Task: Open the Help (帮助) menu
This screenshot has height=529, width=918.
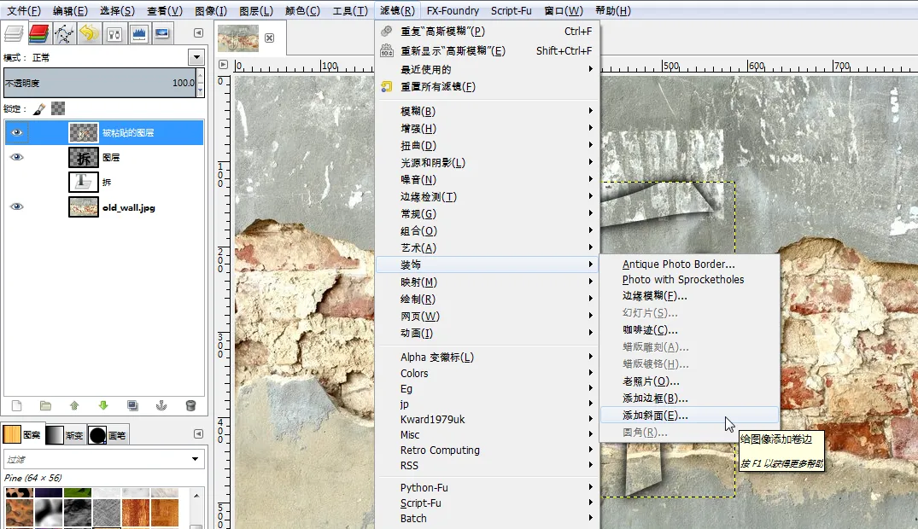Action: pyautogui.click(x=613, y=10)
